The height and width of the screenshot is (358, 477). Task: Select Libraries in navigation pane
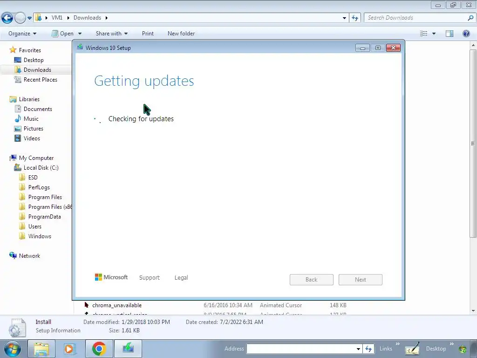coord(29,99)
